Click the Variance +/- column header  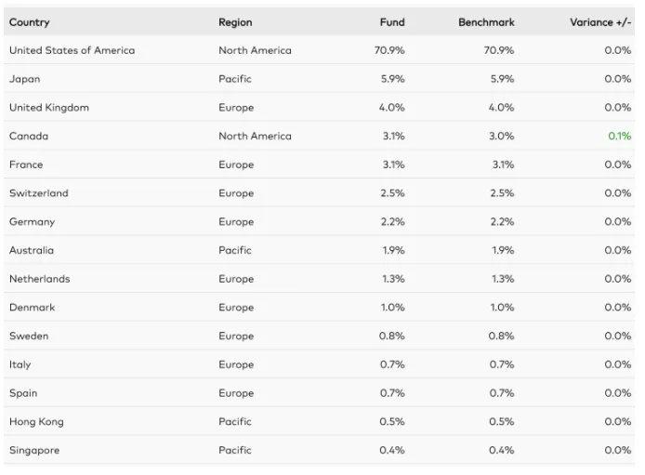(x=600, y=22)
